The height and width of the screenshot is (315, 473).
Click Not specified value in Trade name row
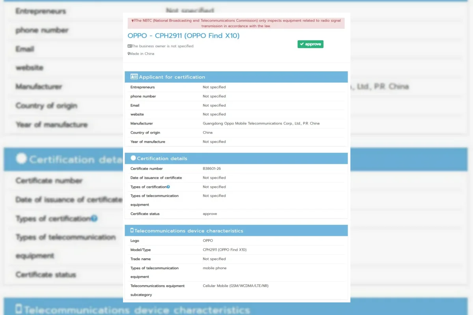click(x=214, y=259)
